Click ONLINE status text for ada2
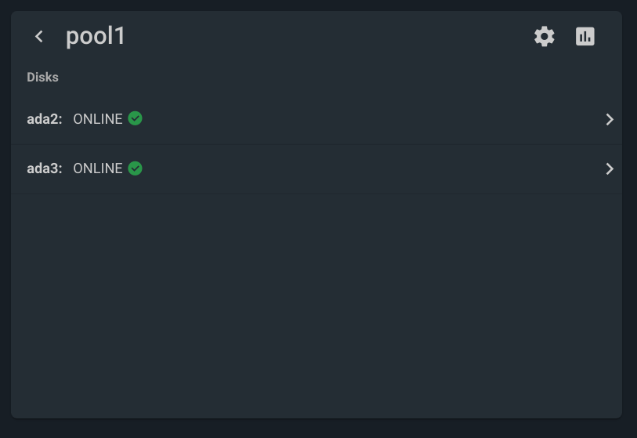This screenshot has height=438, width=637. pos(97,119)
